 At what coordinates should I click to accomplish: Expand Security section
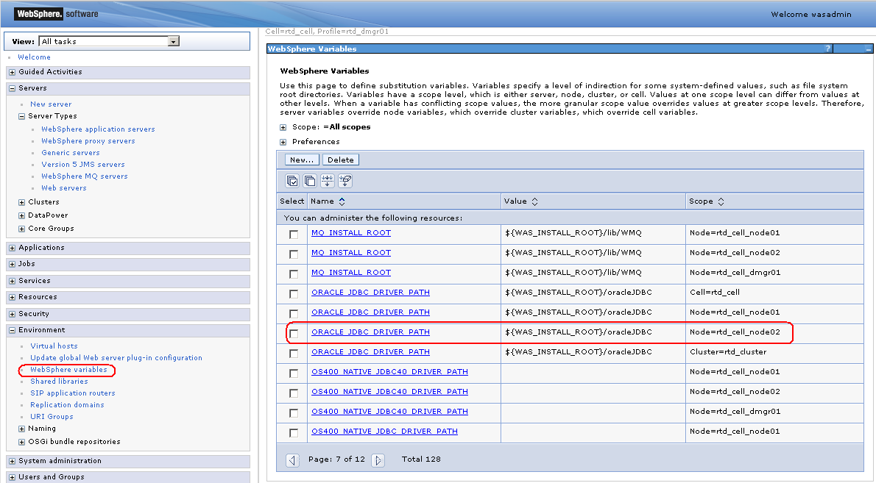coord(13,314)
